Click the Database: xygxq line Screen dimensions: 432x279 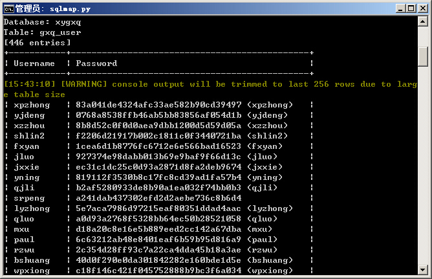tap(43, 22)
